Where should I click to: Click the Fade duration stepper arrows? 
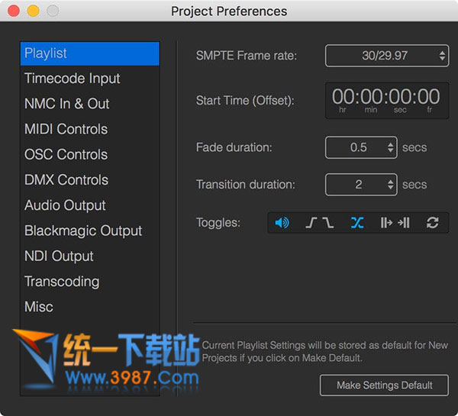[391, 147]
